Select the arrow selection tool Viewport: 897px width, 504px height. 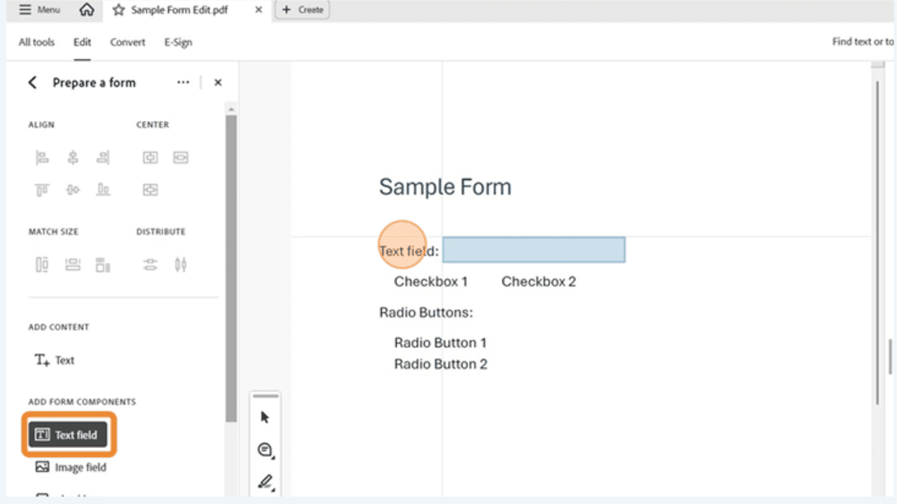[265, 417]
